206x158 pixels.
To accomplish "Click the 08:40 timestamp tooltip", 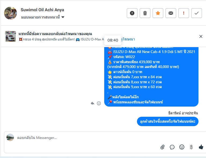I will click(113, 40).
